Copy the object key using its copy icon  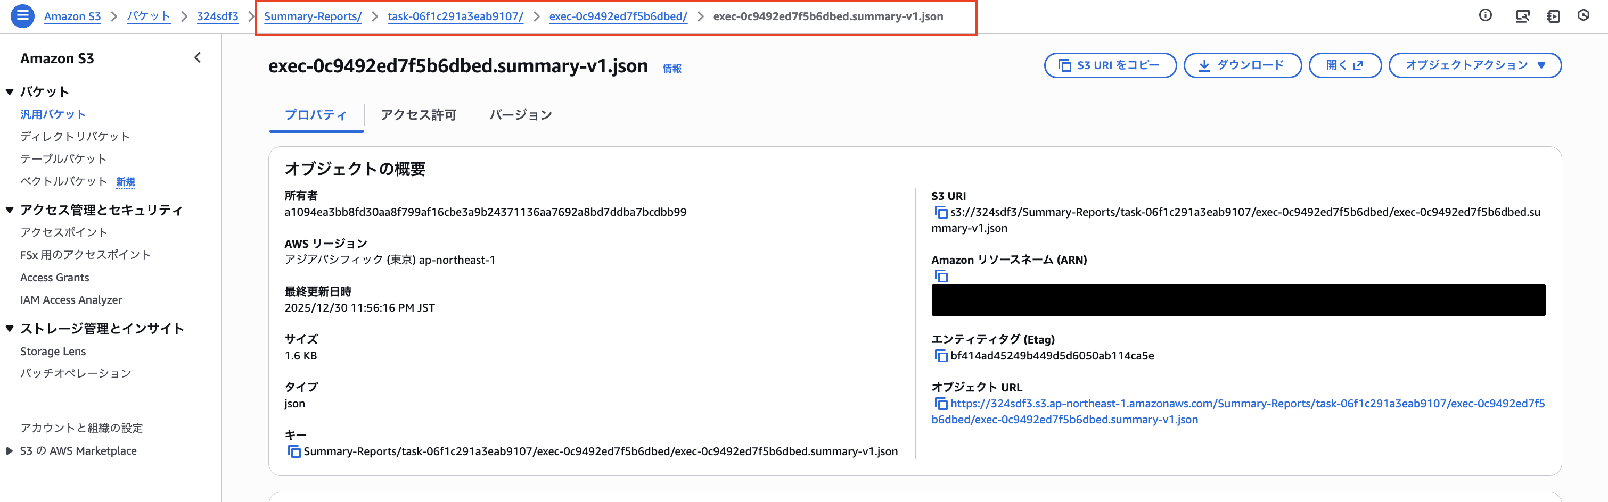click(x=293, y=451)
